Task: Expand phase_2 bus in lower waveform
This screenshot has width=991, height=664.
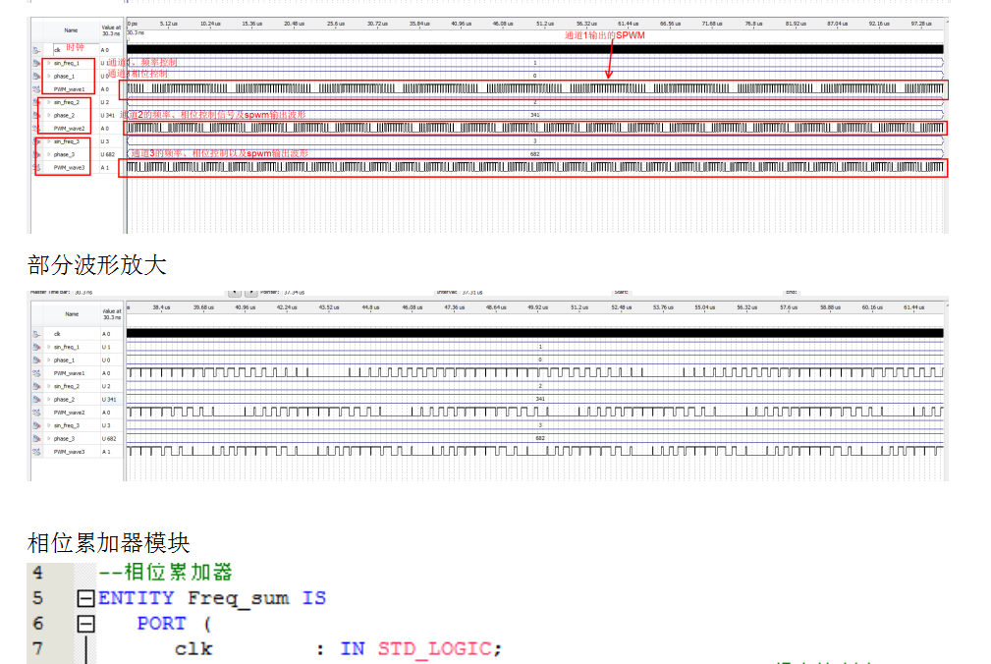Action: click(48, 400)
